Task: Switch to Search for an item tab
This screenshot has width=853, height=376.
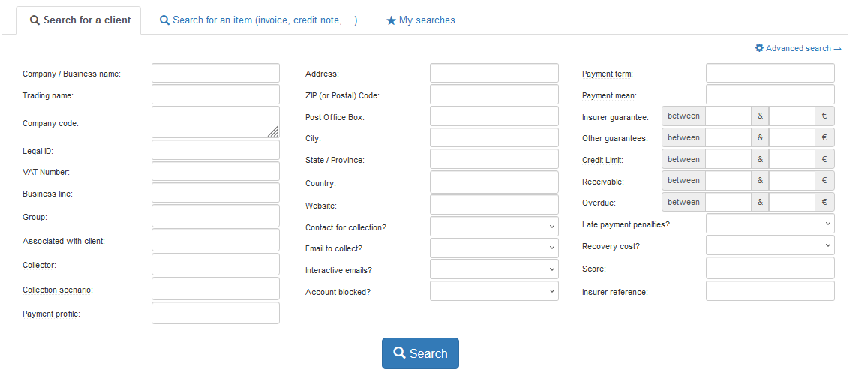Action: tap(265, 20)
